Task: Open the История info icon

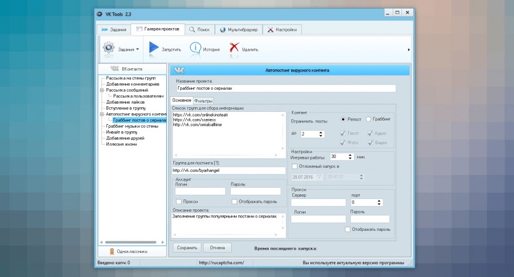Action: (x=196, y=48)
